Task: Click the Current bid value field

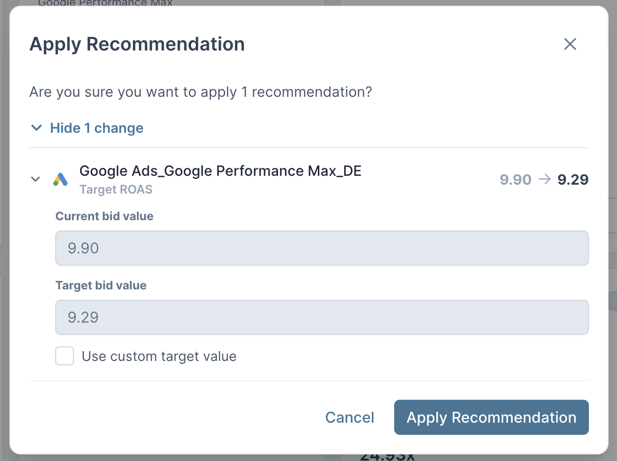Action: [x=322, y=248]
